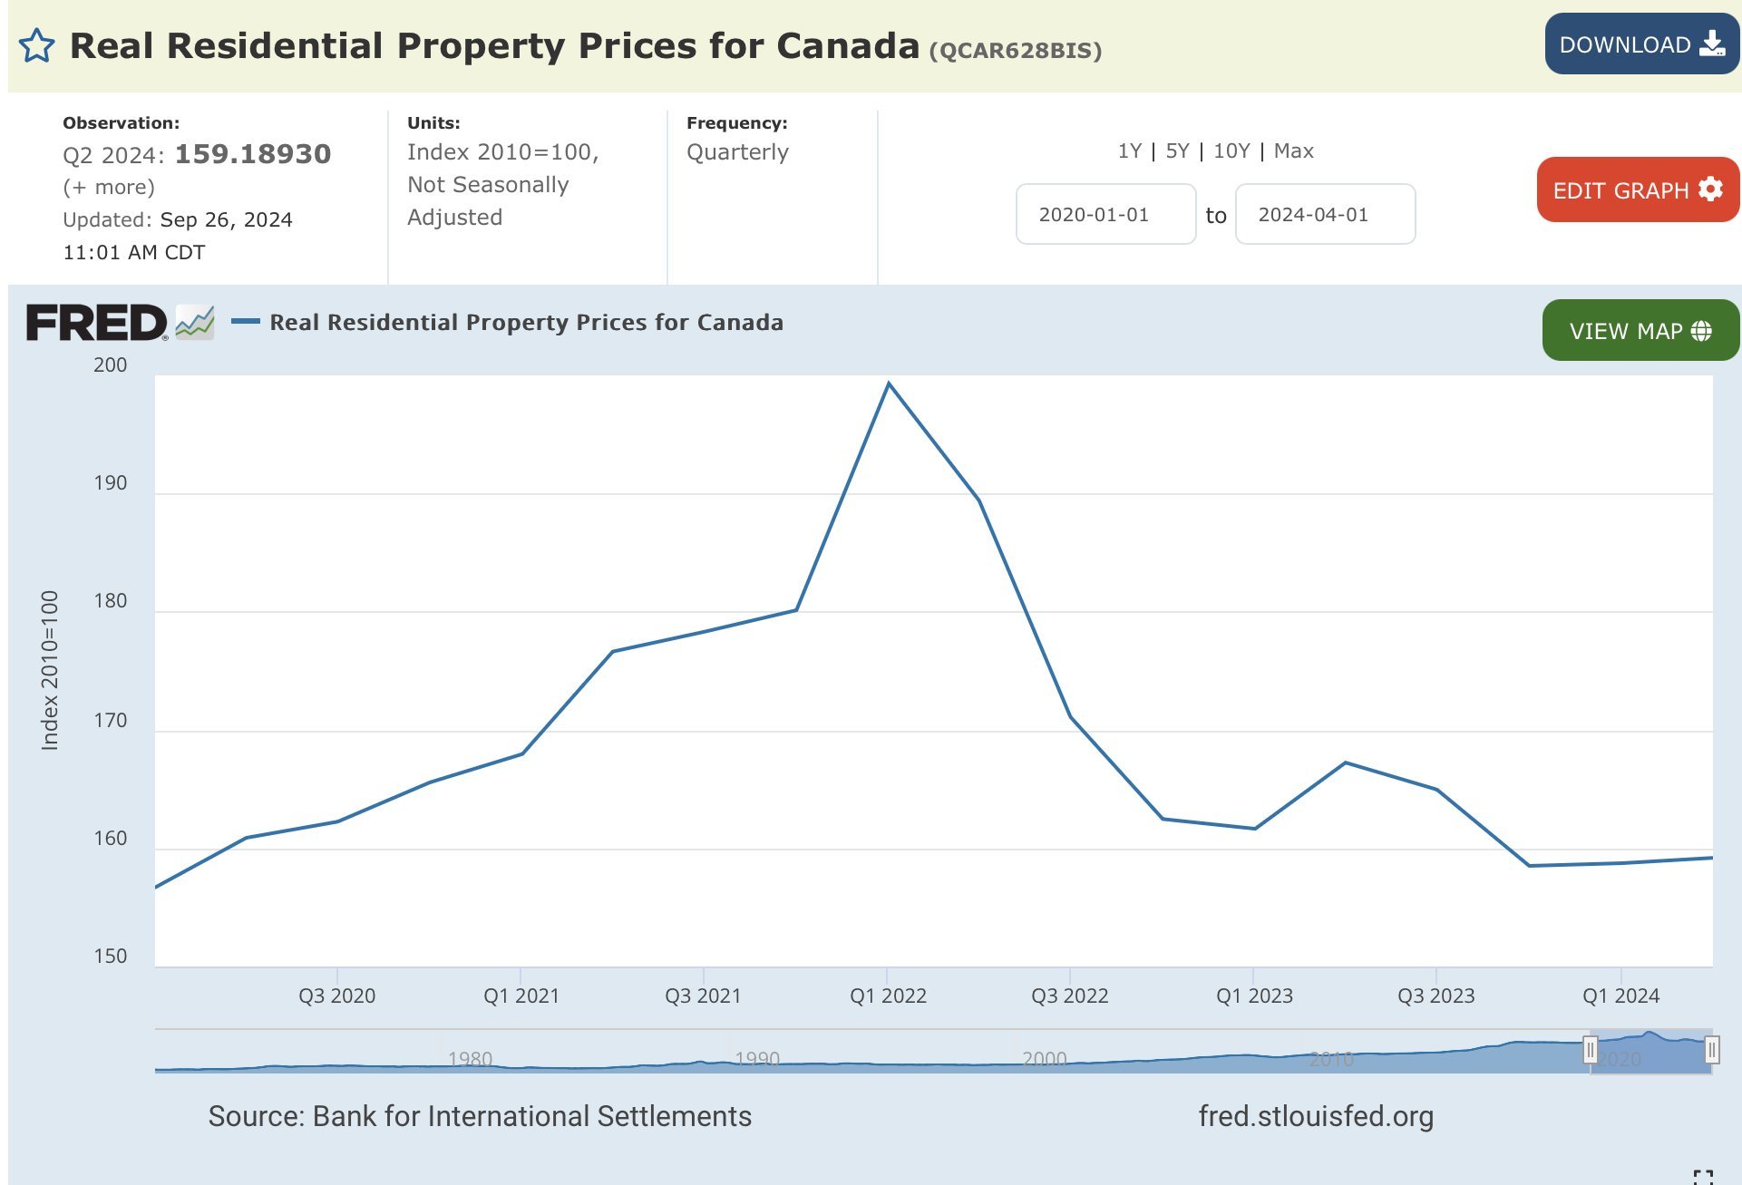Click the right range slider handle
Screen dimensions: 1742x1185
[1711, 1050]
